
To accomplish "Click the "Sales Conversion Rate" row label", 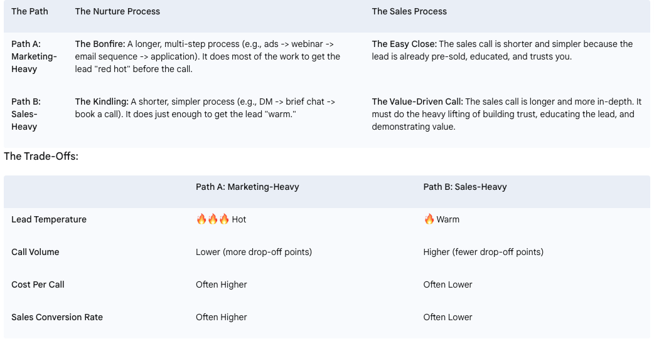I will [x=57, y=317].
